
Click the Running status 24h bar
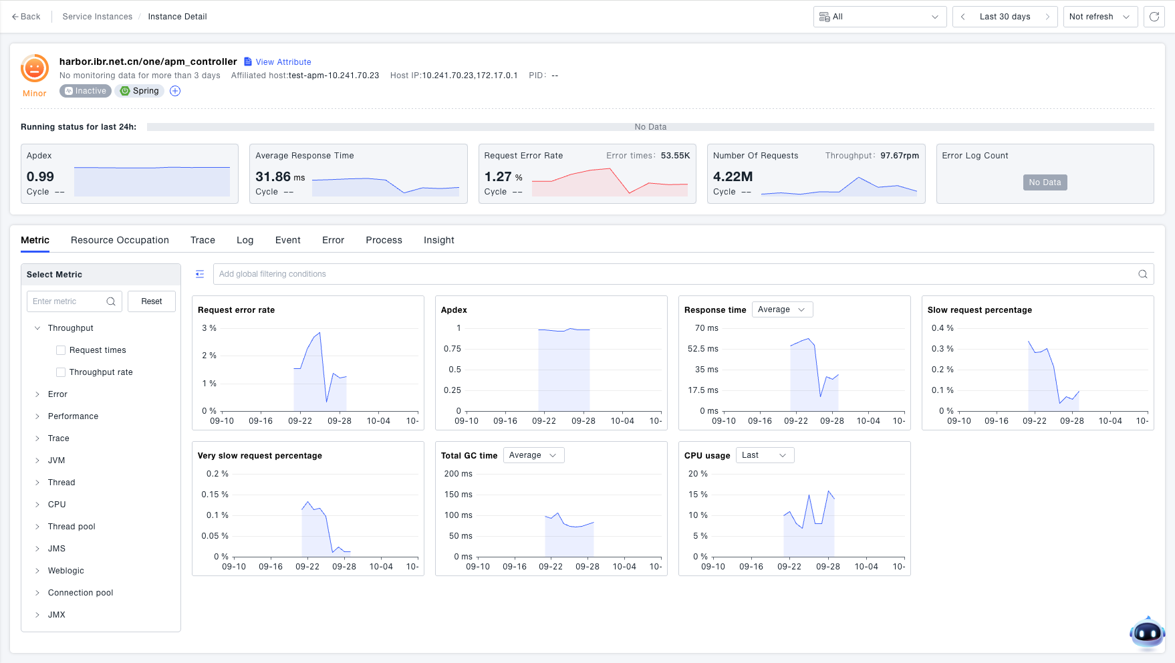click(x=650, y=127)
